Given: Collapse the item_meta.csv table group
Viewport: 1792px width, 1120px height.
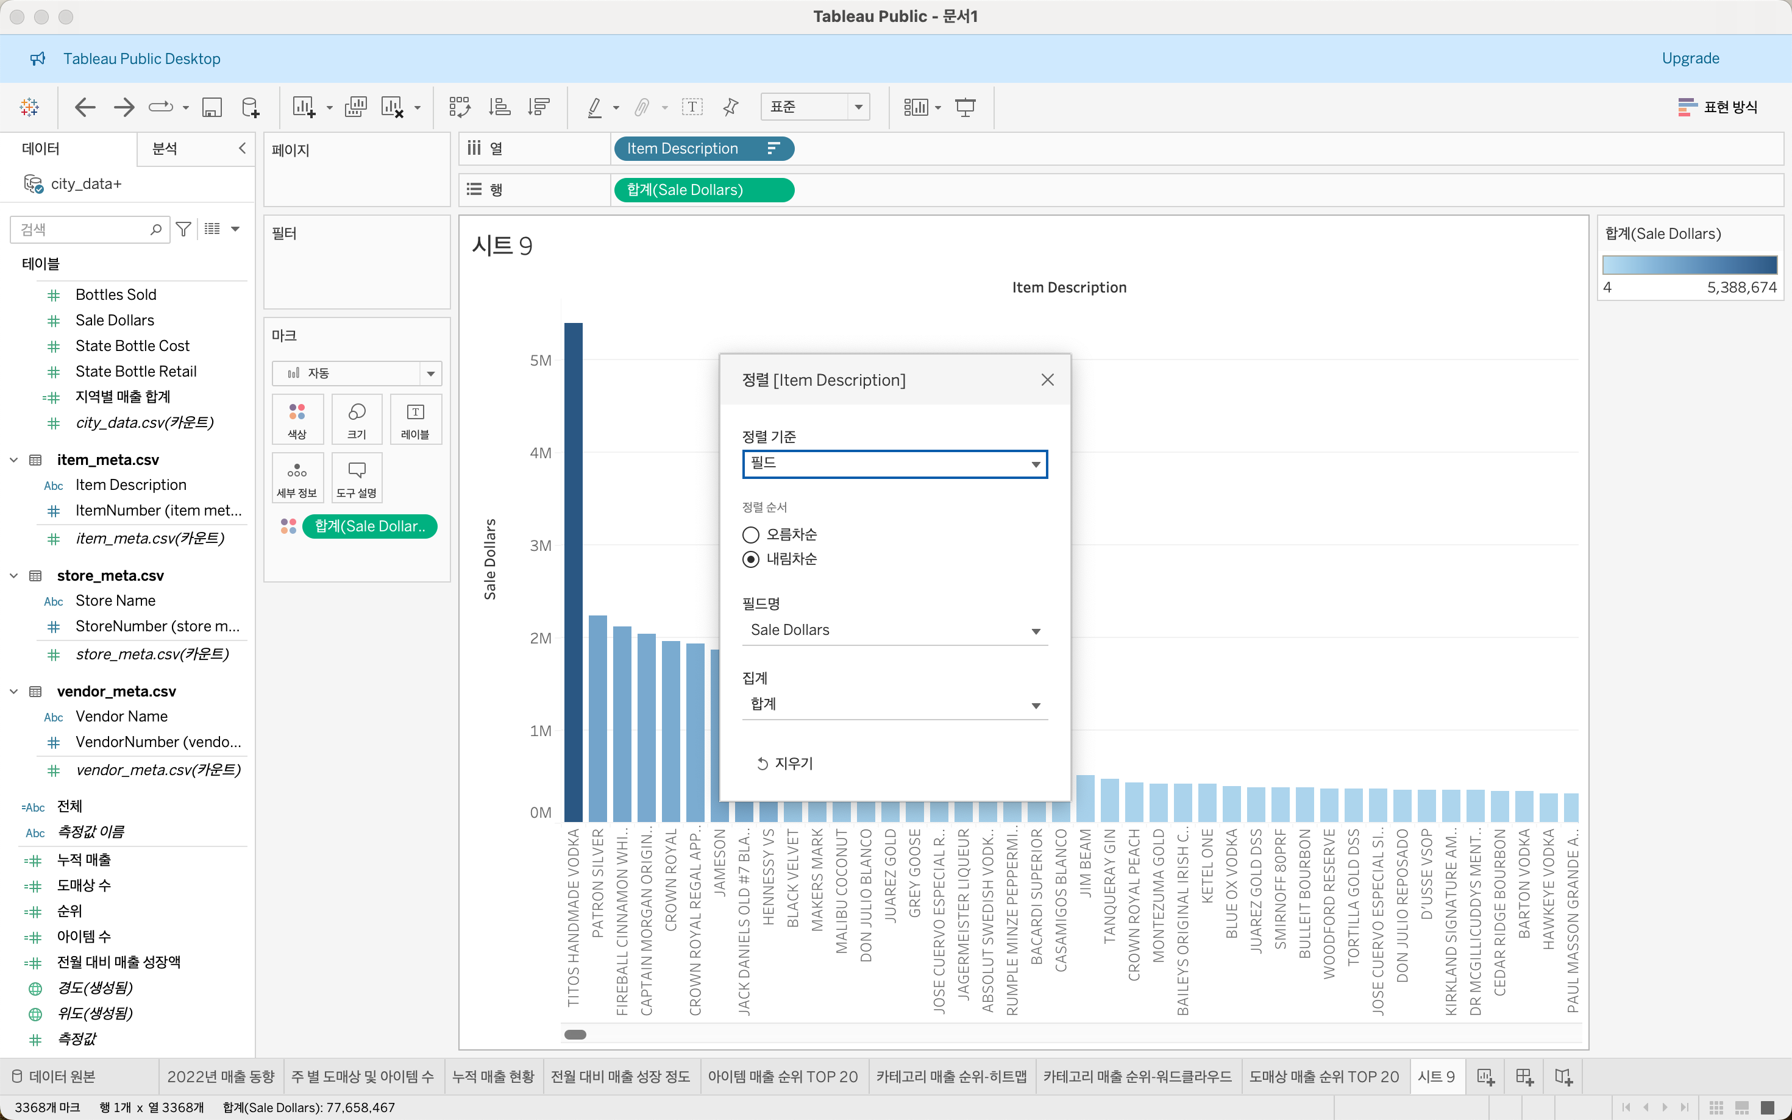Looking at the screenshot, I should point(14,460).
